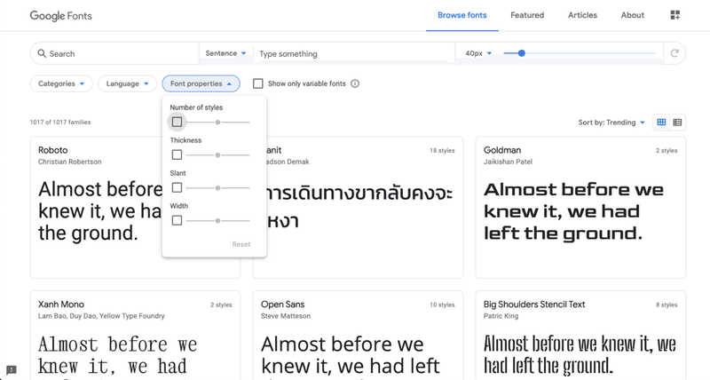Adjust the Thickness slider
Image resolution: width=710 pixels, height=380 pixels.
(217, 154)
